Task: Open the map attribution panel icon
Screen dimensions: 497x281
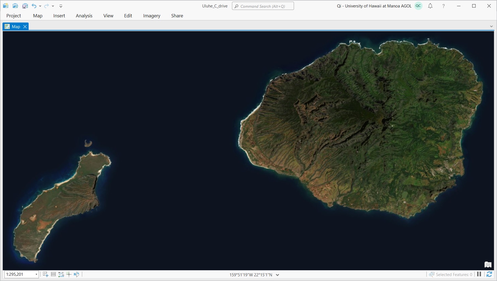Action: point(488,265)
